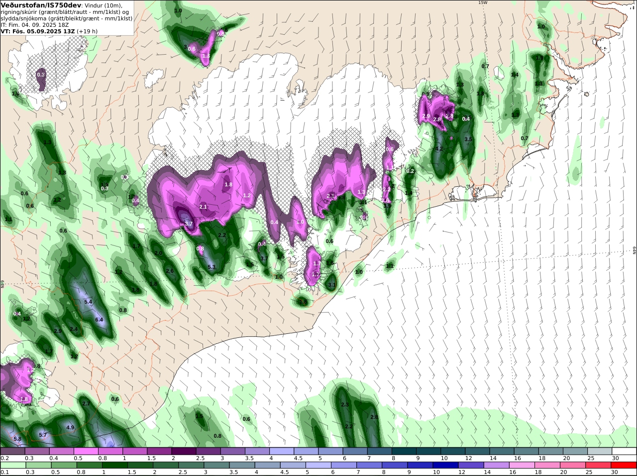Click the 6.4 precipitation value on the map
The image size is (637, 476).
99,319
